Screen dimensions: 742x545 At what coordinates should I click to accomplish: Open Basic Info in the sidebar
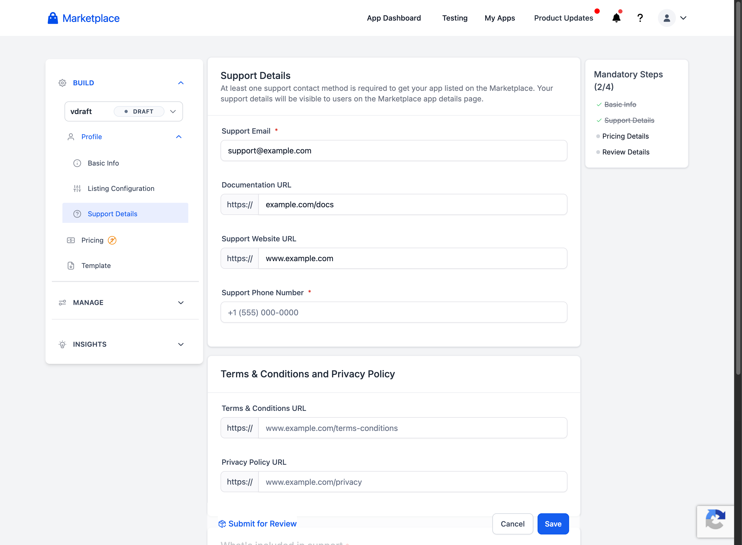pyautogui.click(x=103, y=163)
